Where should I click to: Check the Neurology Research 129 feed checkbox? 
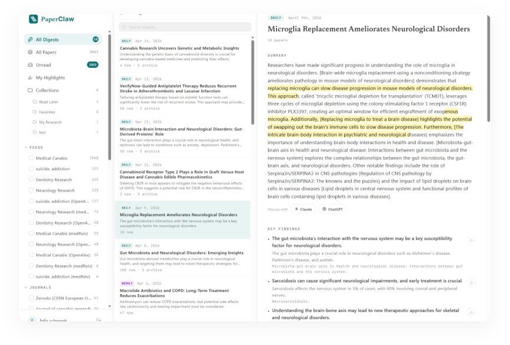31,190
